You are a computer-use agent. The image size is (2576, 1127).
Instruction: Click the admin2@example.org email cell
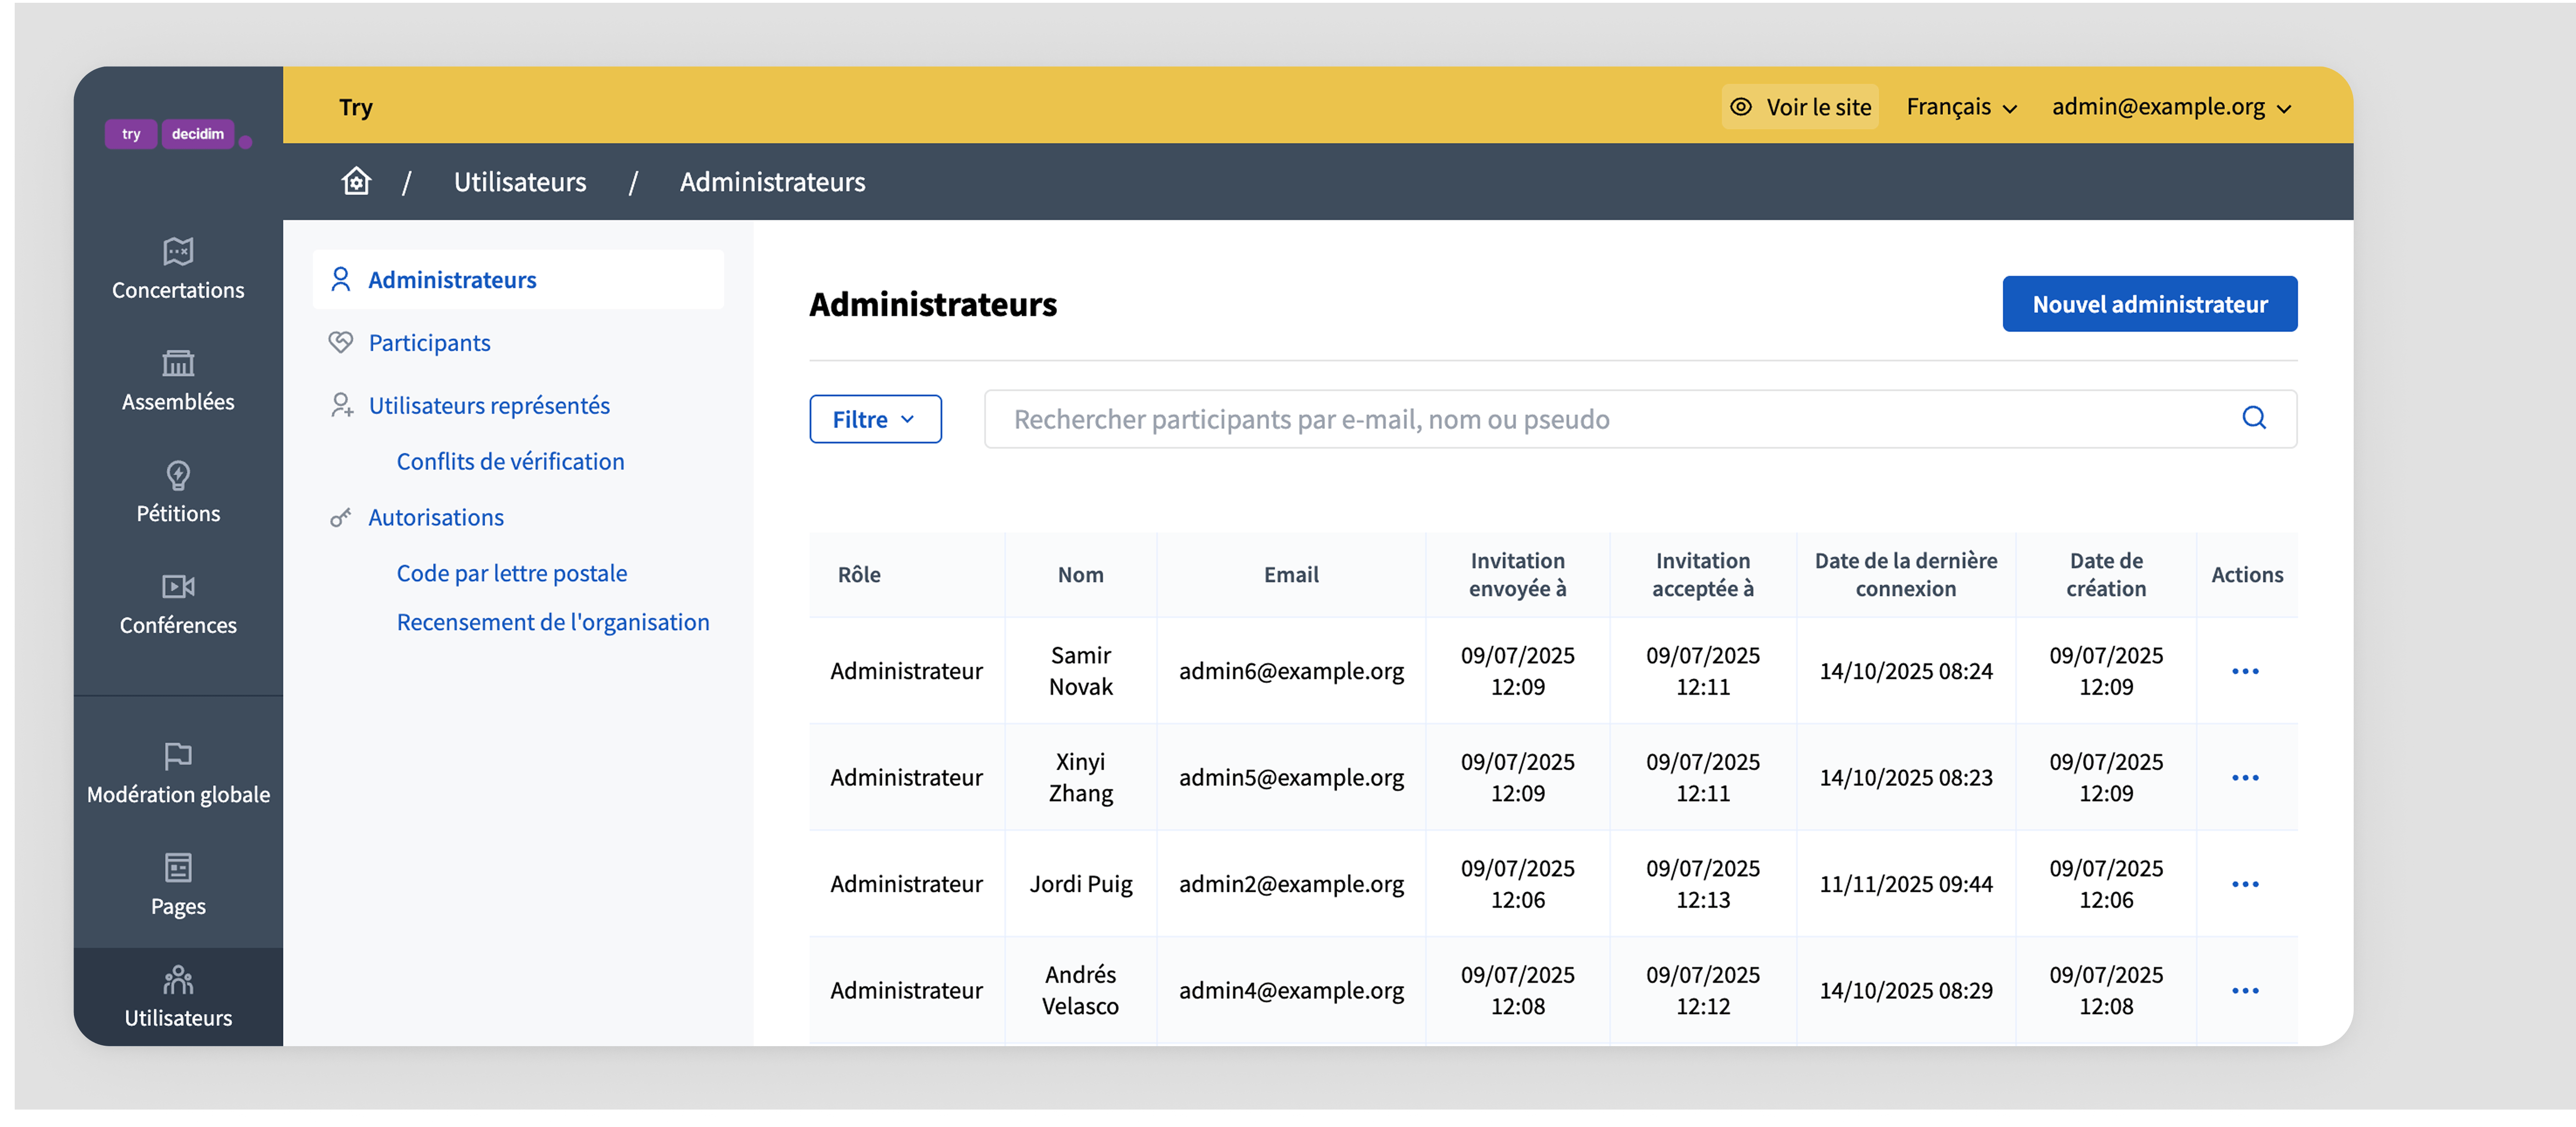1291,884
